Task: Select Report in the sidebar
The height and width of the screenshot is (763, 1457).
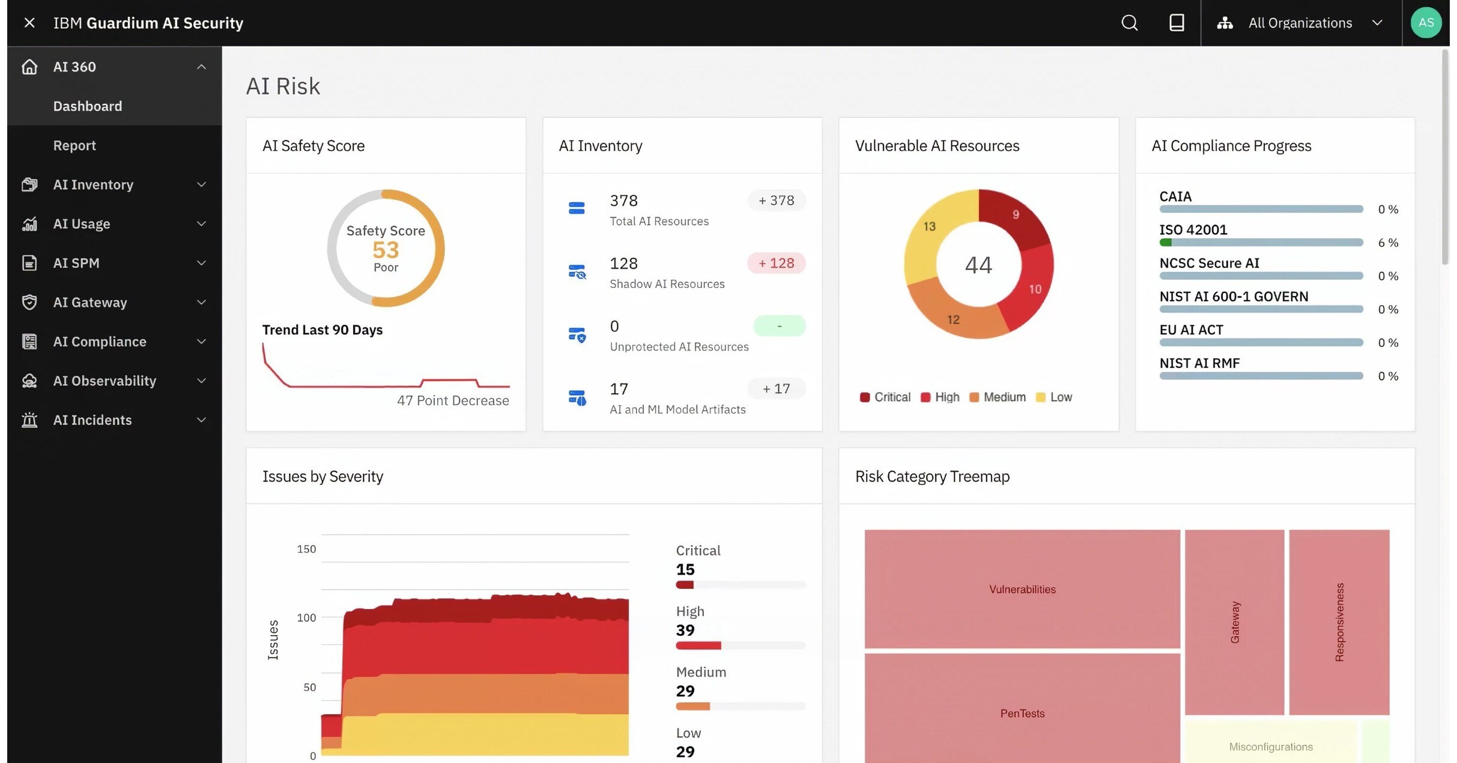Action: [x=74, y=145]
